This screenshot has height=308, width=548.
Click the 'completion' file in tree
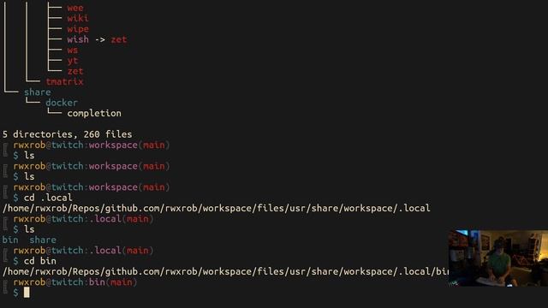click(x=94, y=113)
